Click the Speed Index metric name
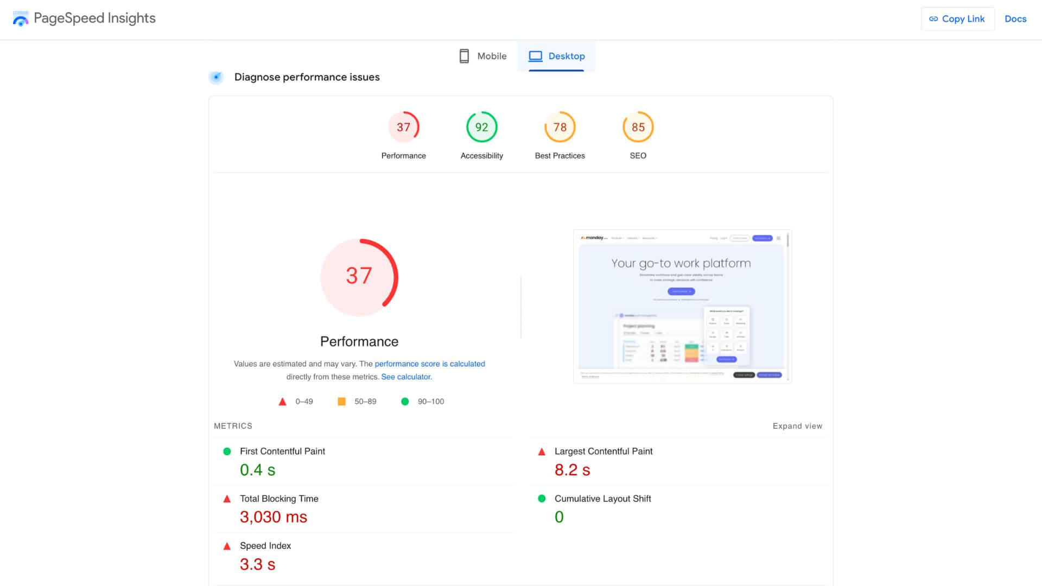The height and width of the screenshot is (586, 1042). 265,546
